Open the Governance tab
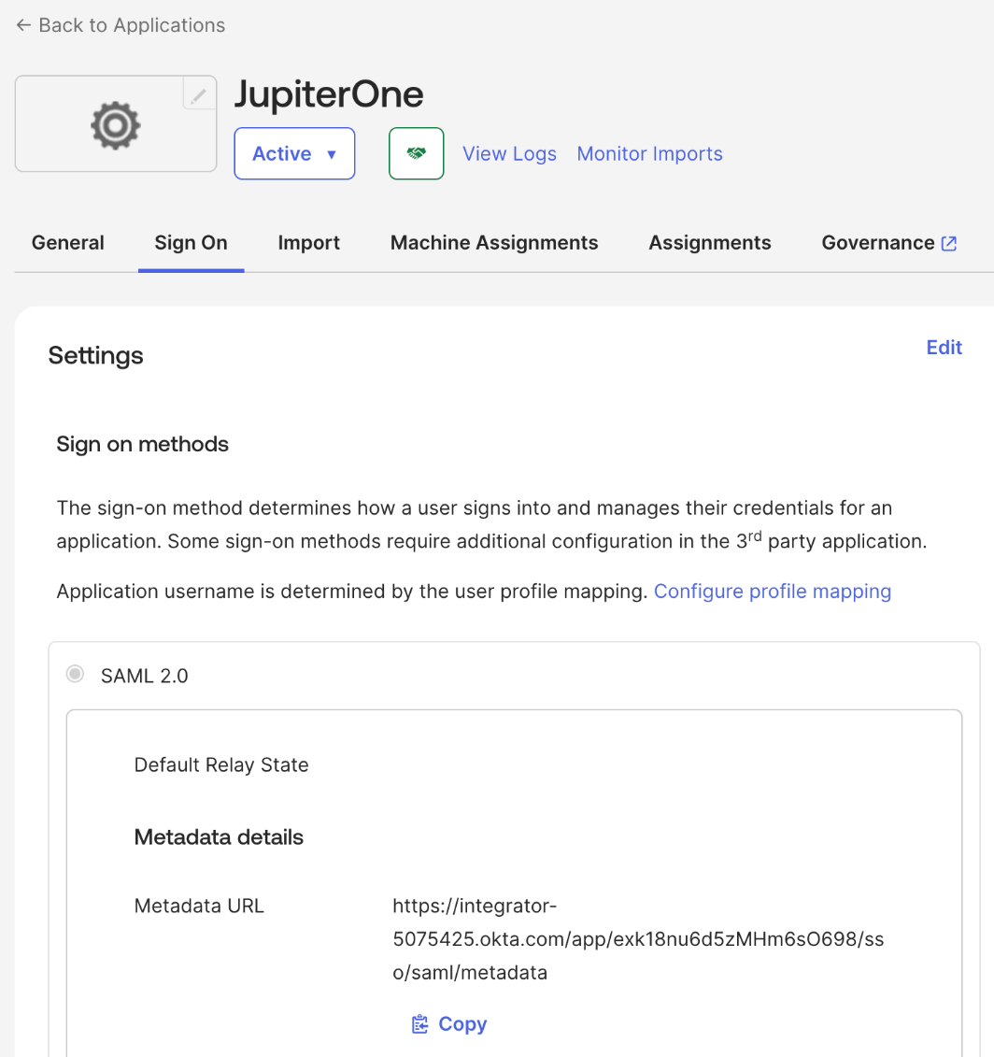Screen dimensions: 994x1057 (888, 243)
